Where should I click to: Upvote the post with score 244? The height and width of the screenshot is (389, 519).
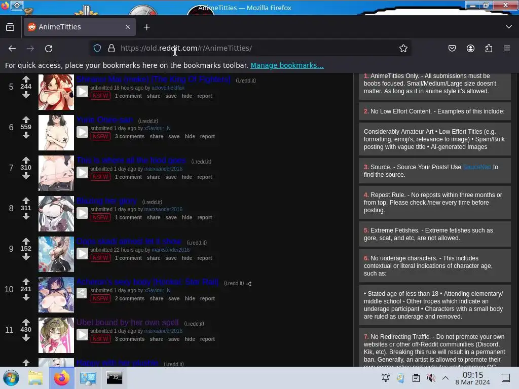(x=26, y=79)
